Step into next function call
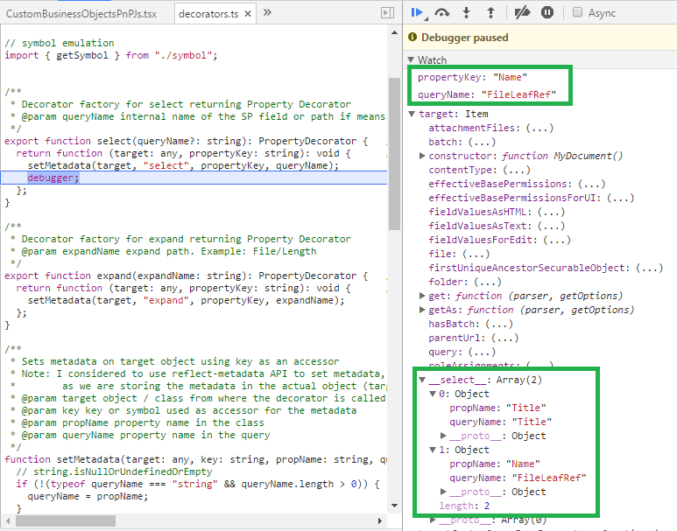The image size is (677, 531). [466, 12]
